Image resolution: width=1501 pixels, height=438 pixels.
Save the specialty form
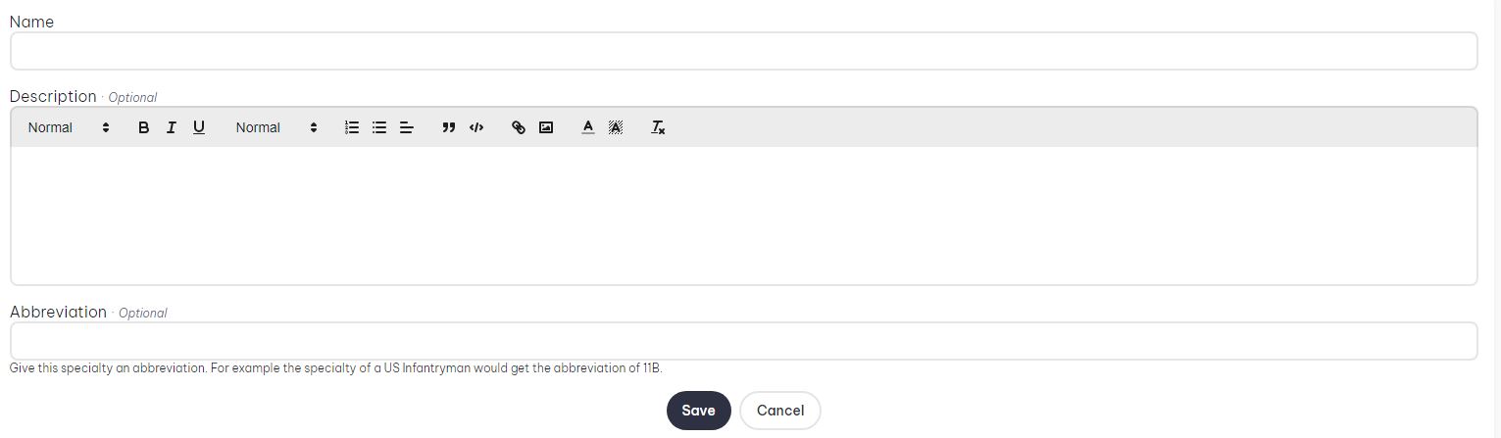(699, 411)
